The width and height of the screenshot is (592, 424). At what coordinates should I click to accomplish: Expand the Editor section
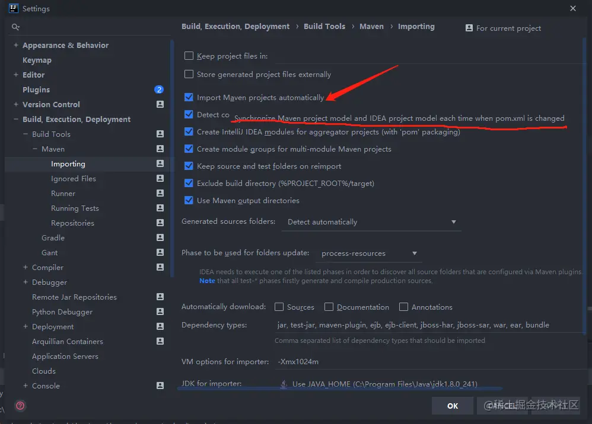click(x=16, y=75)
